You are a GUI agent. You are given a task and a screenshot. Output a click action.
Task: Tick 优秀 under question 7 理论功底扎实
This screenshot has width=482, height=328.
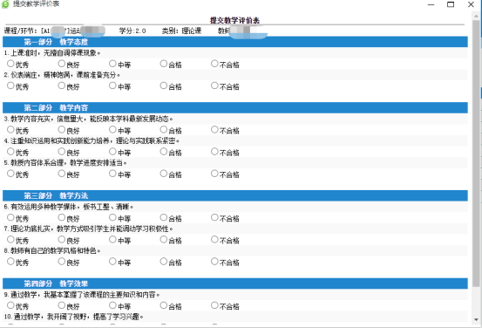click(x=10, y=239)
